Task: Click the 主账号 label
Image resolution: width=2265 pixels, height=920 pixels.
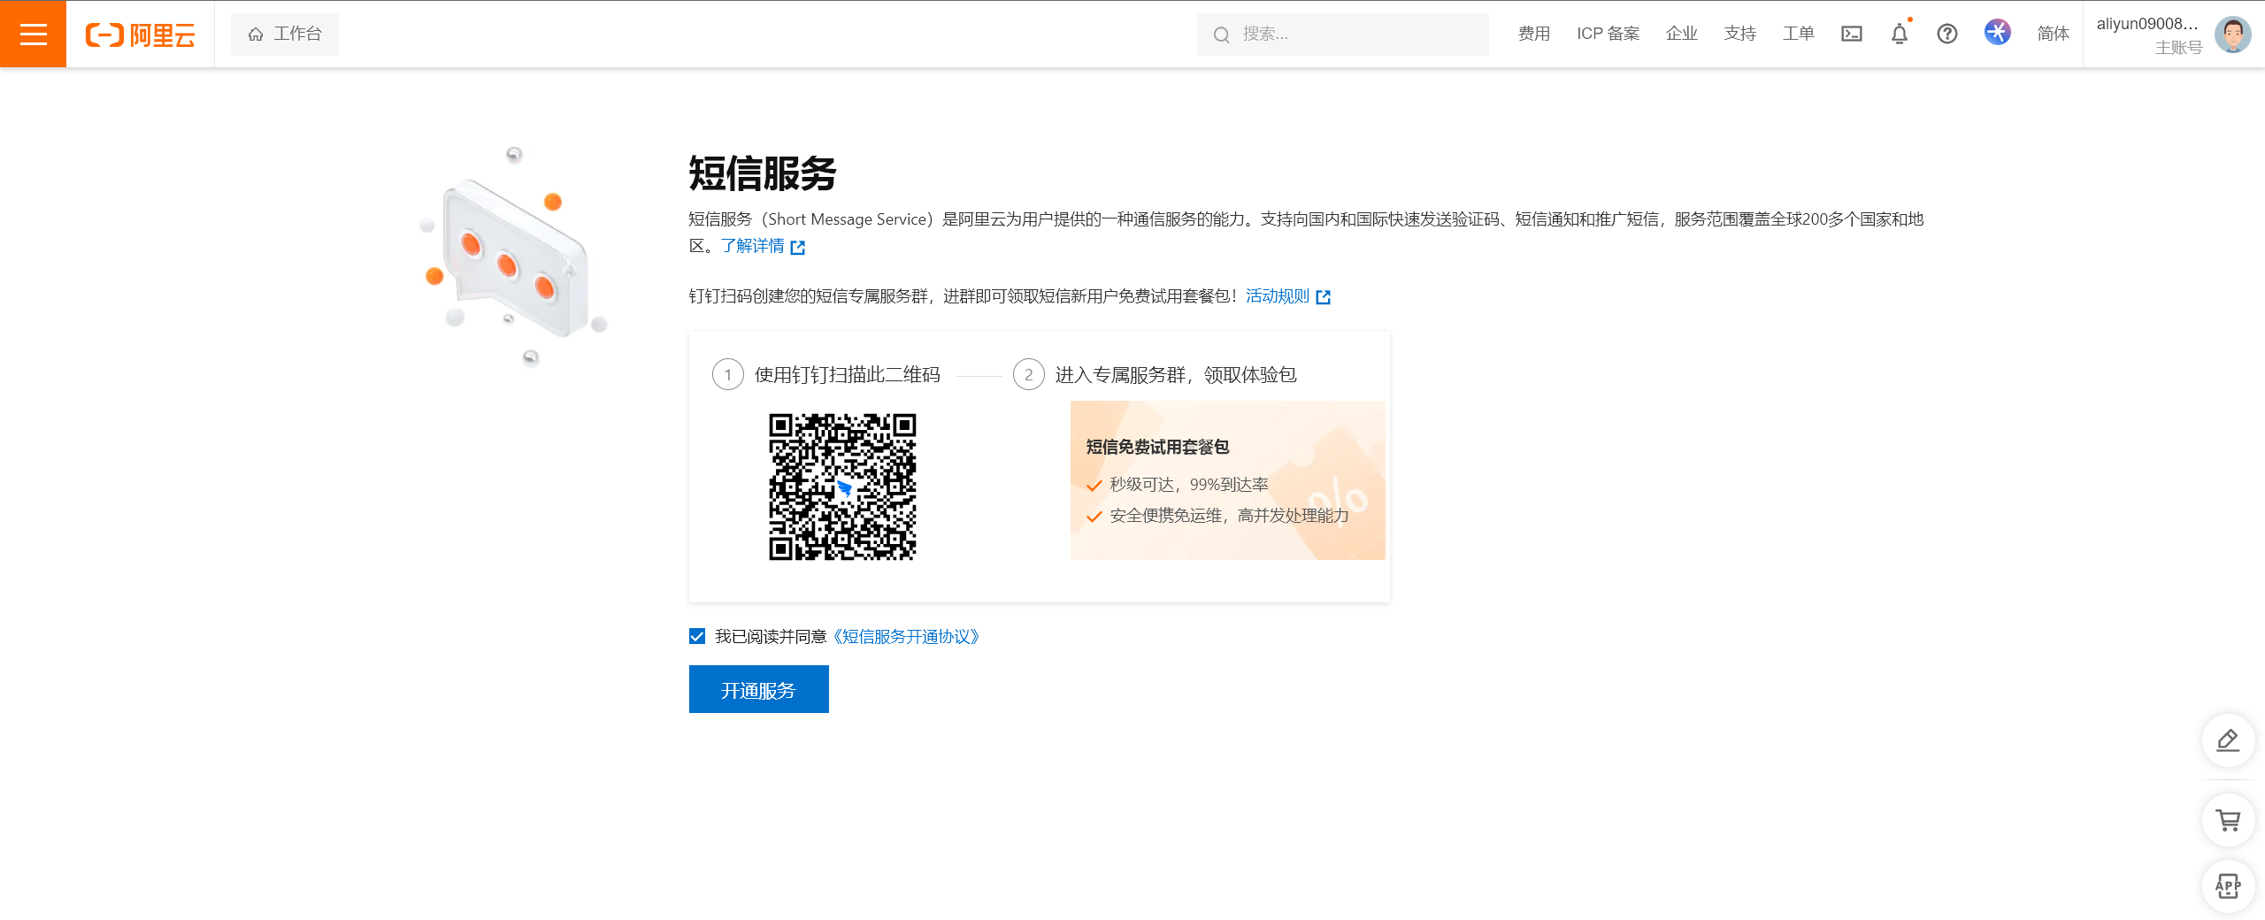Action: 2178,48
